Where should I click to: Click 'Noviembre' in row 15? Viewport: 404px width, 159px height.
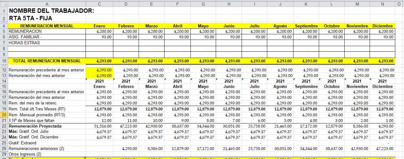tap(357, 86)
